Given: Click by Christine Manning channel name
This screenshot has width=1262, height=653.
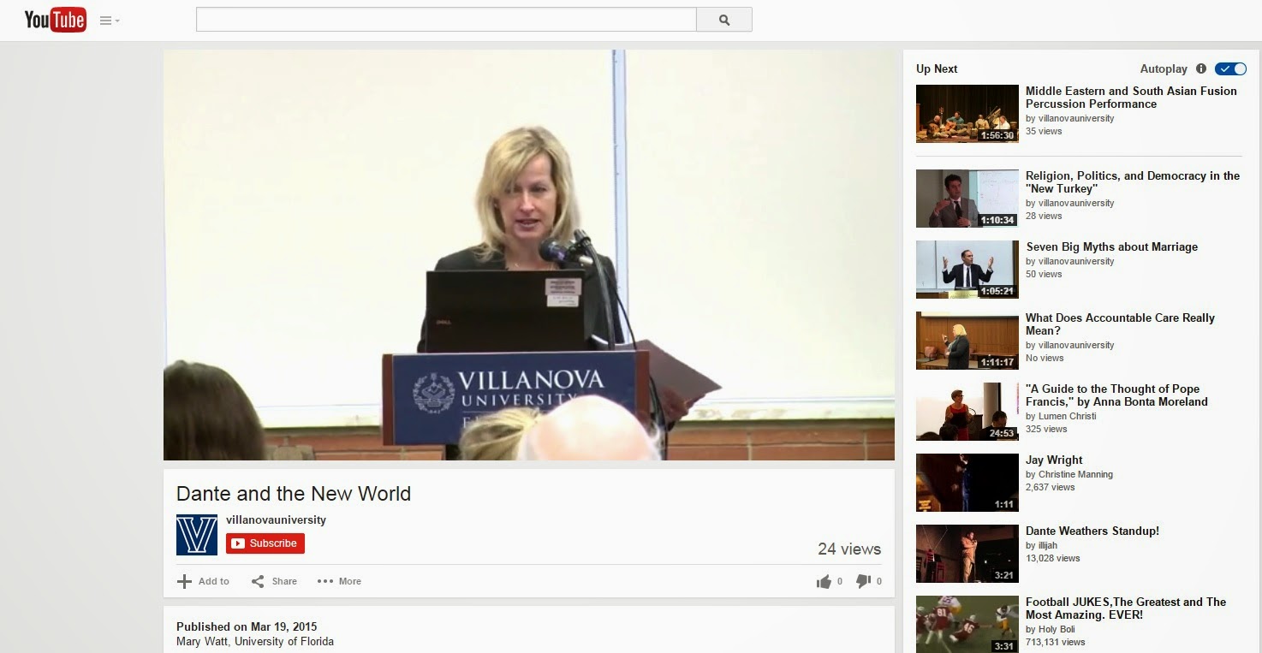Looking at the screenshot, I should tap(1069, 474).
